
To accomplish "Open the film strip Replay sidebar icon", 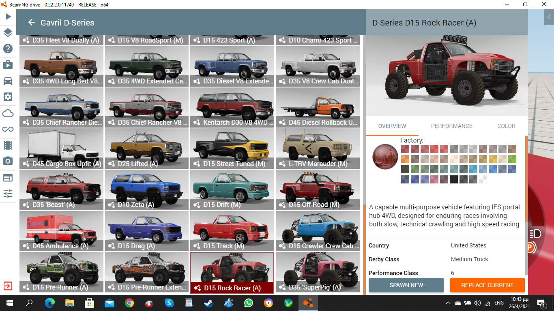I will click(8, 145).
